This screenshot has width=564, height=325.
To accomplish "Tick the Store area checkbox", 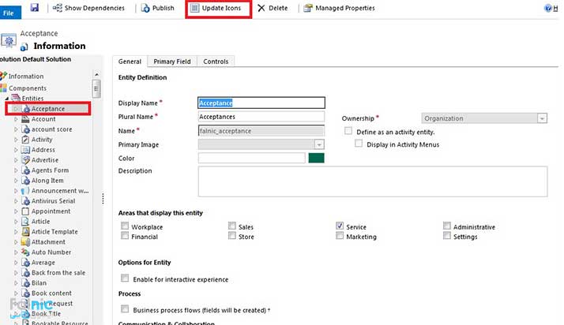I will (x=232, y=236).
